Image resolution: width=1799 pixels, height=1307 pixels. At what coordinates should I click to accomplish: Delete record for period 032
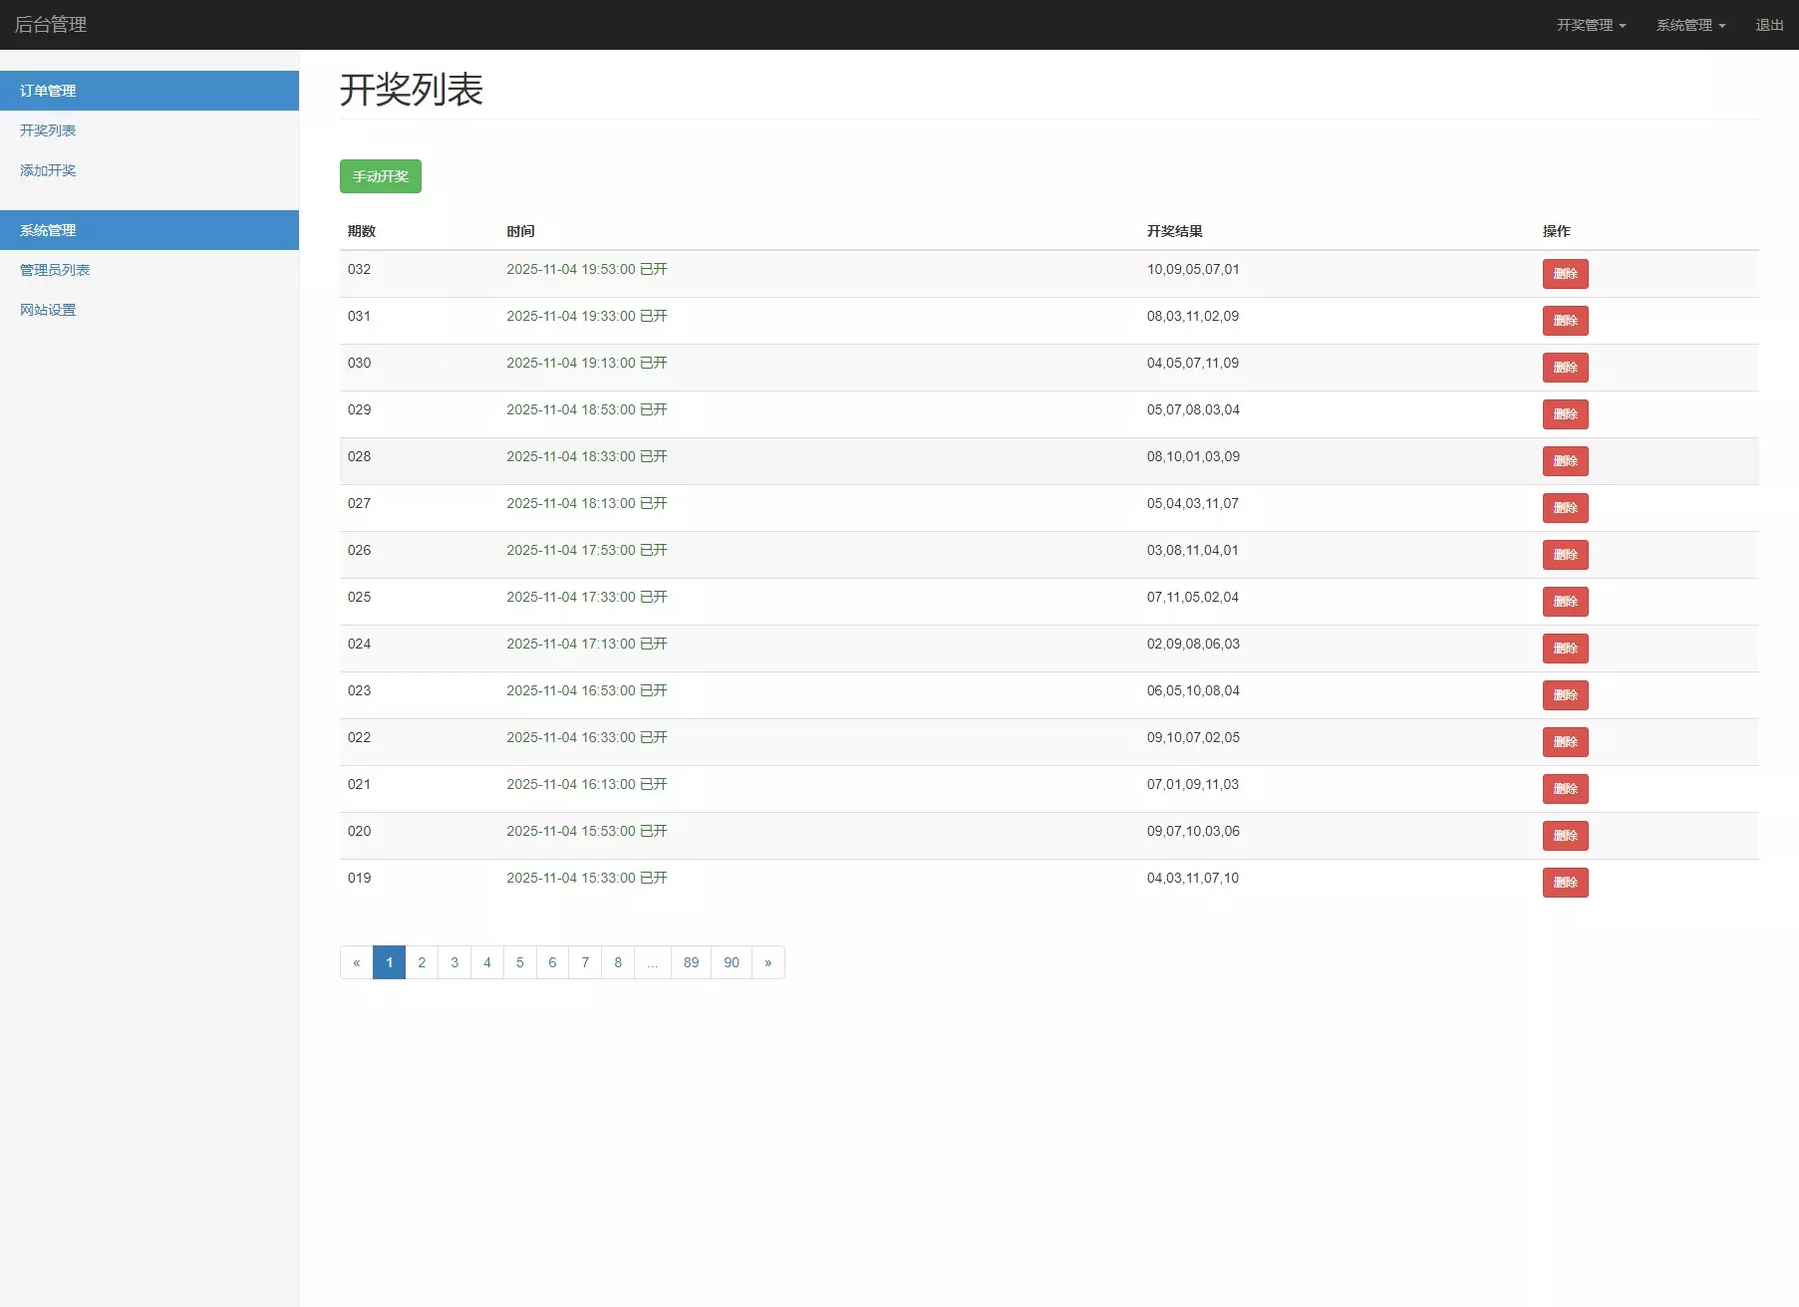coord(1565,274)
